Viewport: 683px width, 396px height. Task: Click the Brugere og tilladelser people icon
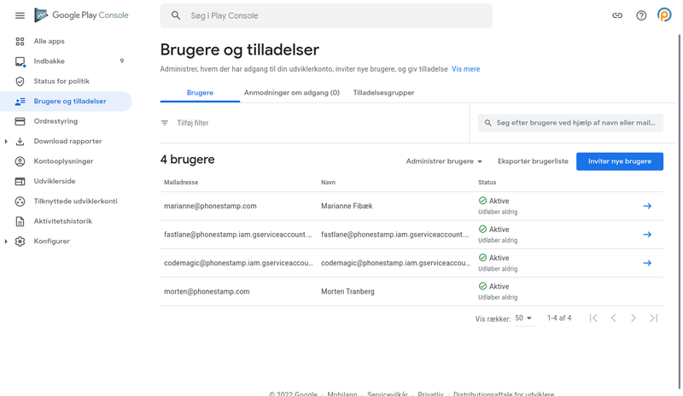pyautogui.click(x=20, y=102)
